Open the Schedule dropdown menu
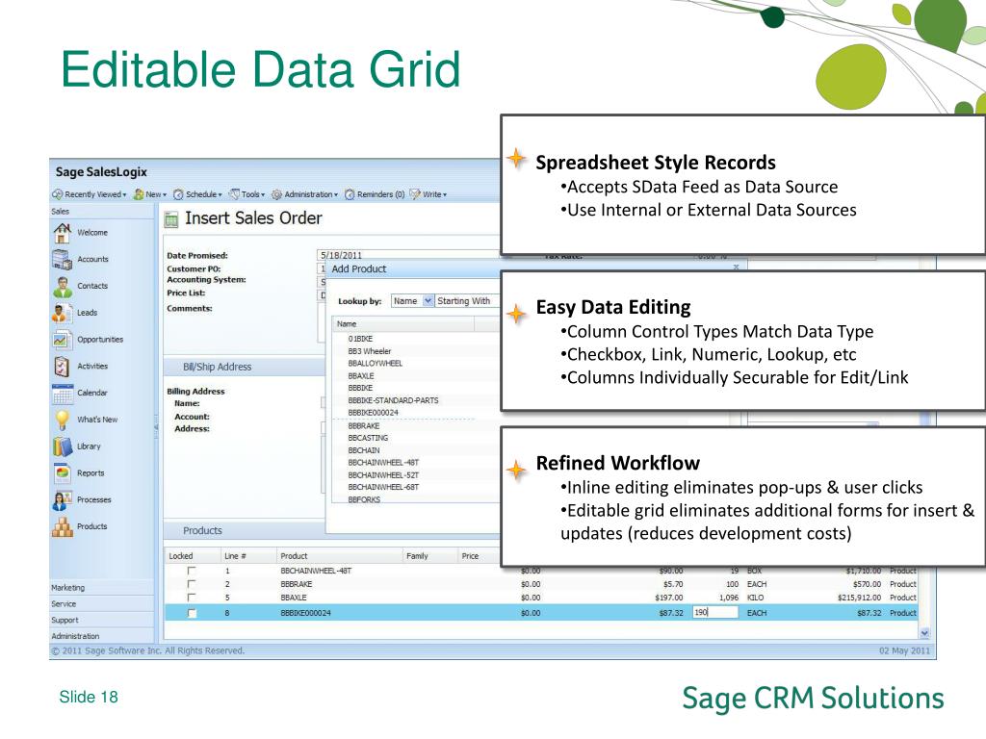This screenshot has width=986, height=739. pyautogui.click(x=221, y=194)
